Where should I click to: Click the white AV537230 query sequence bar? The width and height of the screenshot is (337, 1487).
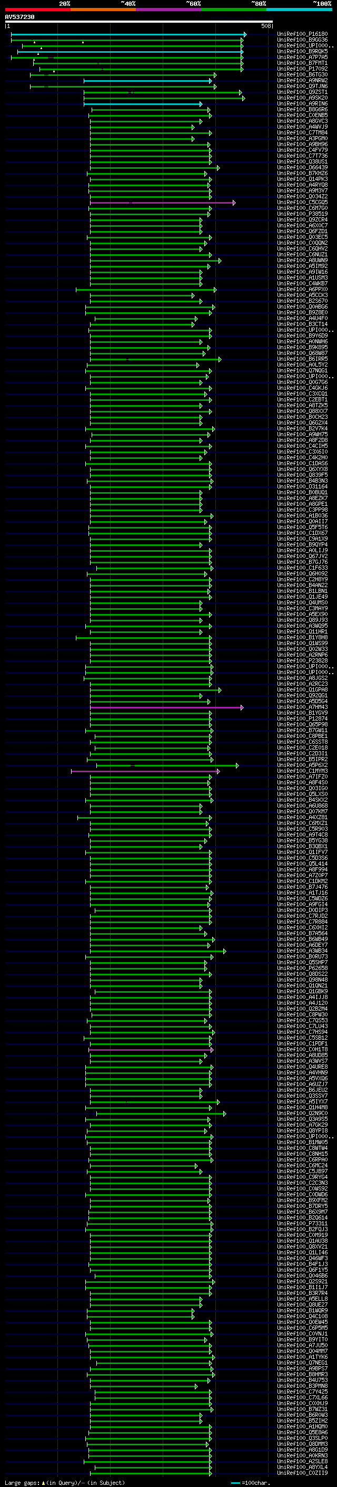pyautogui.click(x=138, y=22)
